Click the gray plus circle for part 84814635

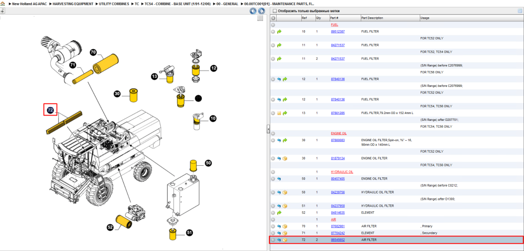pyautogui.click(x=273, y=212)
